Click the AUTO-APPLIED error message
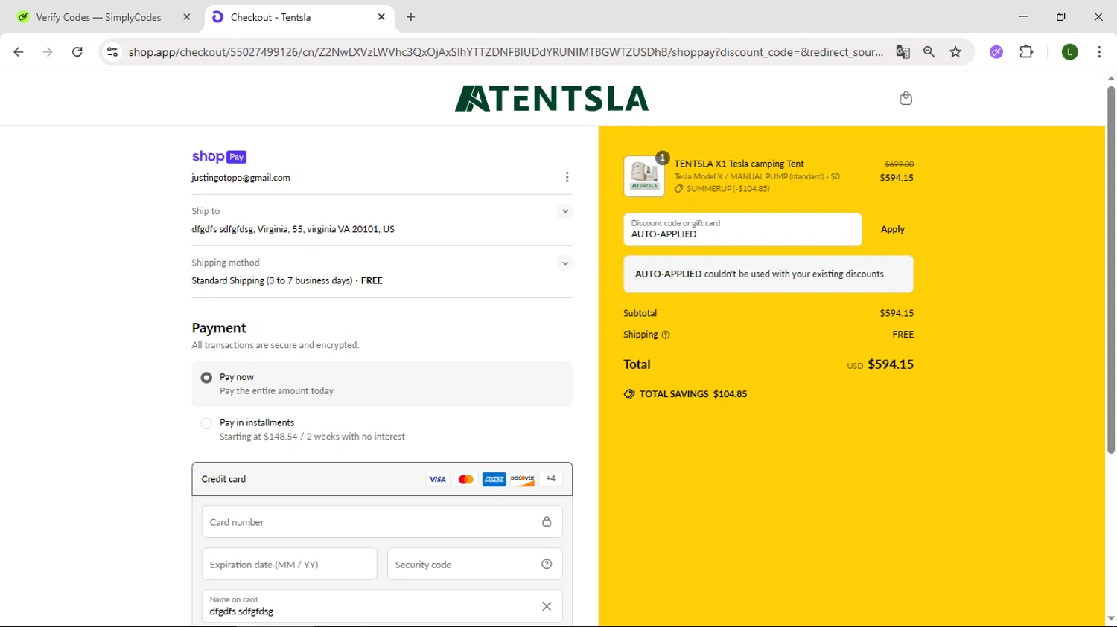The height and width of the screenshot is (627, 1117). [x=768, y=274]
